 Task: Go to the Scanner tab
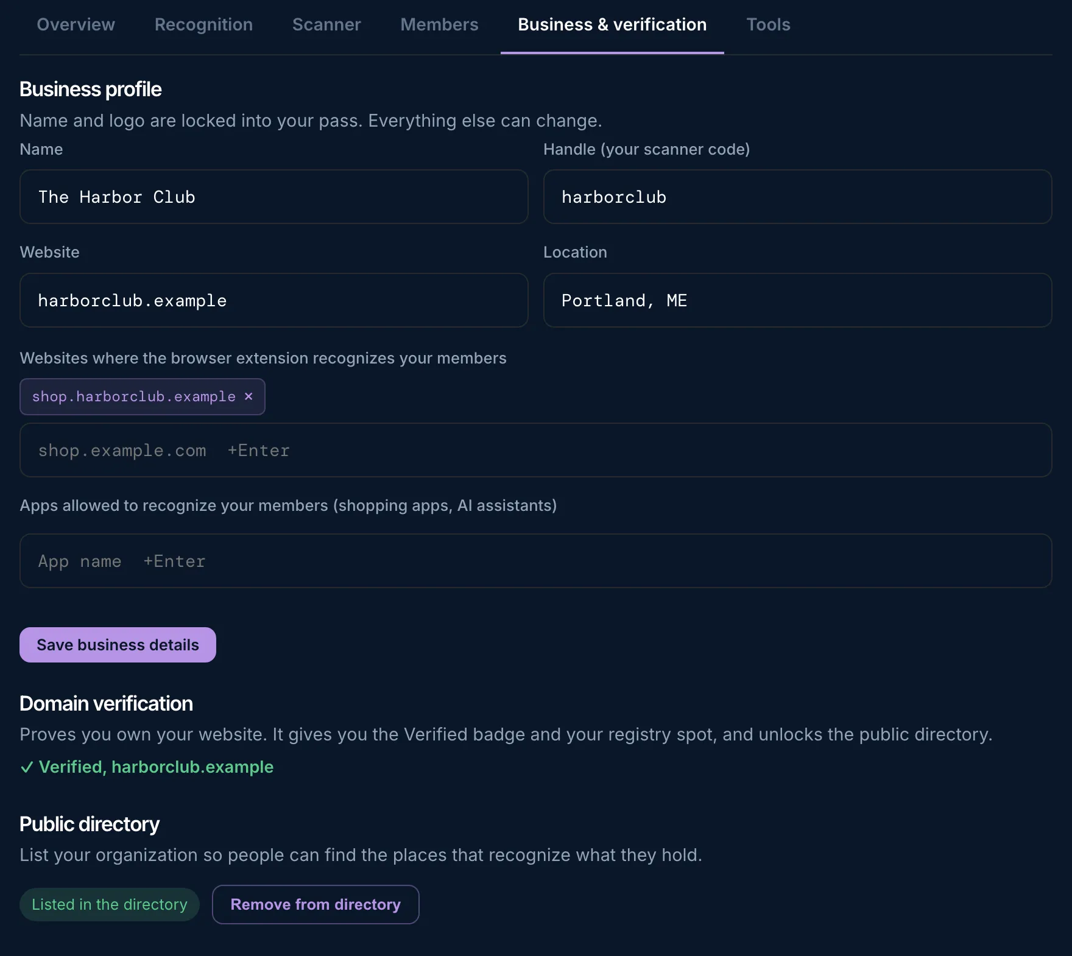tap(326, 24)
